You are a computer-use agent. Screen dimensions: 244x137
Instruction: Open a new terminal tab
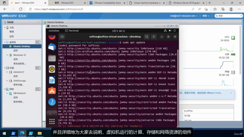[x=62, y=37]
